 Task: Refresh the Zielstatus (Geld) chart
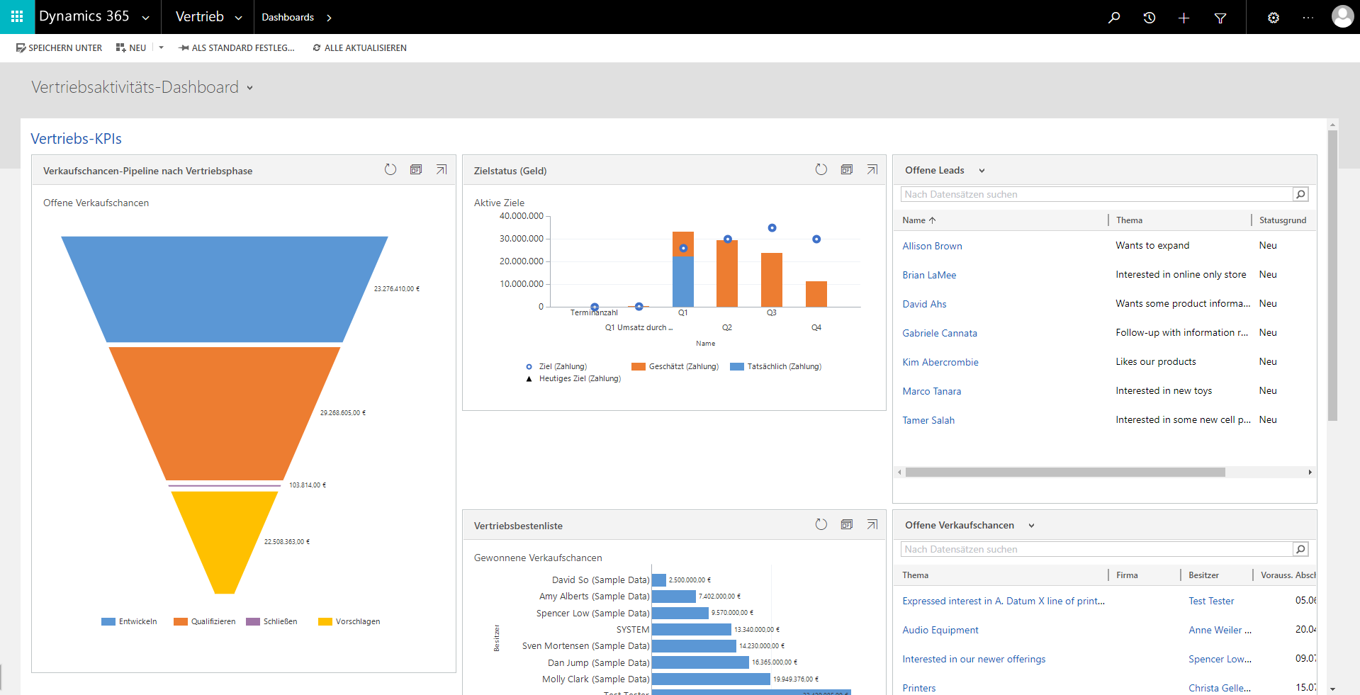(821, 169)
